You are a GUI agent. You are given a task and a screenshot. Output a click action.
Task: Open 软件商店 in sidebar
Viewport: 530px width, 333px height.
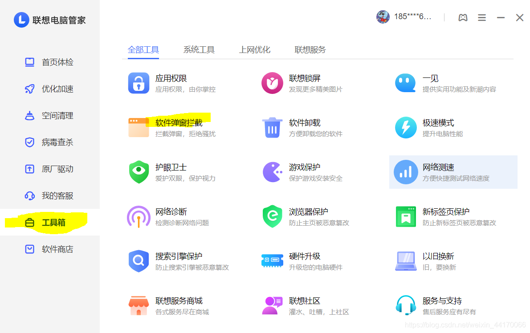click(x=49, y=249)
